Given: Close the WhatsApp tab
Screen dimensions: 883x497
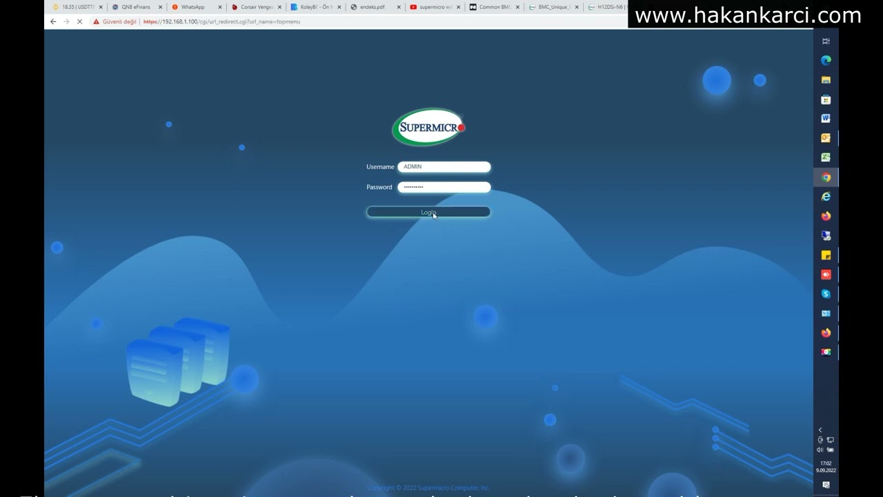Looking at the screenshot, I should (x=220, y=7).
